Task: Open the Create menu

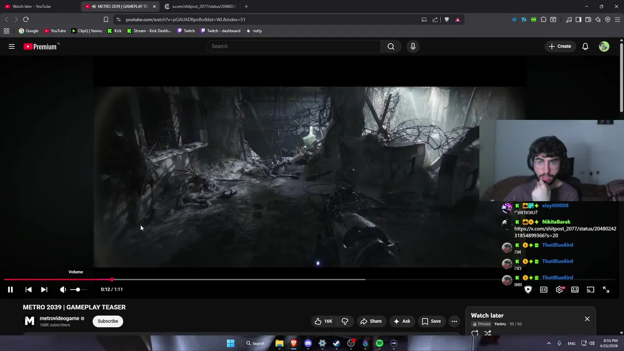Action: (x=560, y=46)
